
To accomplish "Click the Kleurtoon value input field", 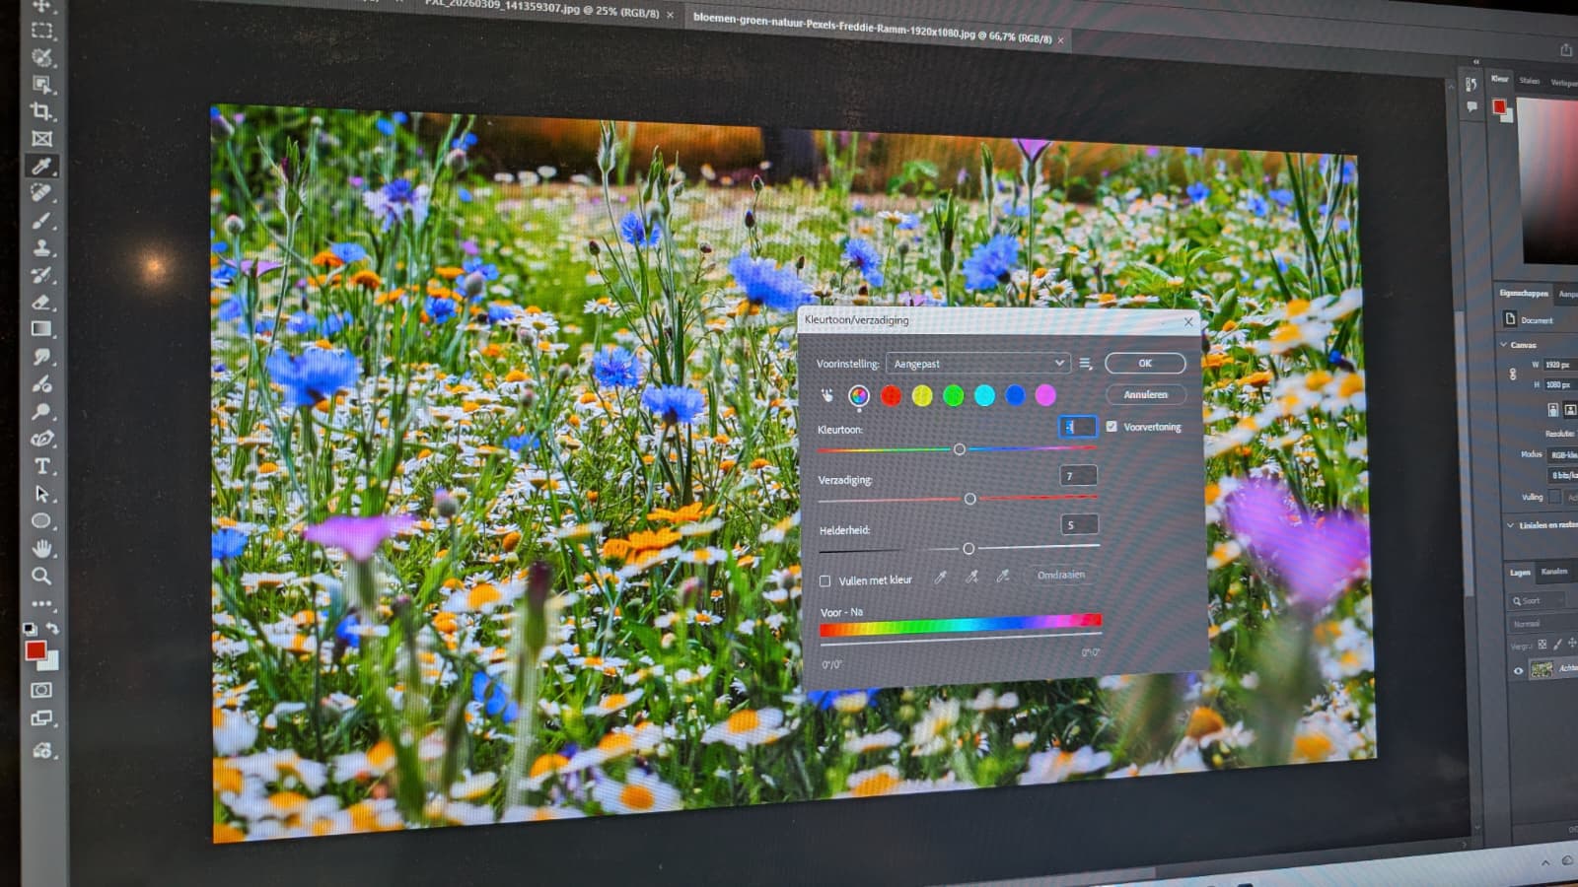I will click(x=1078, y=427).
